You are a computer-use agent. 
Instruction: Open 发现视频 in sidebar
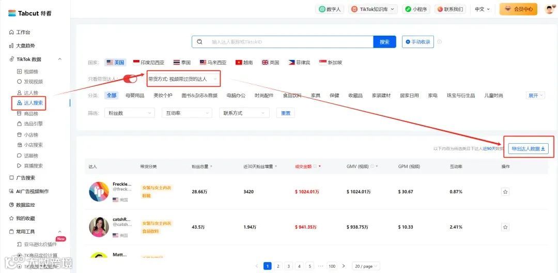(x=30, y=82)
